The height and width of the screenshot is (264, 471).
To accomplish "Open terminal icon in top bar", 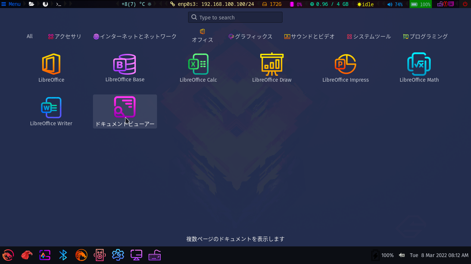I will click(x=59, y=4).
